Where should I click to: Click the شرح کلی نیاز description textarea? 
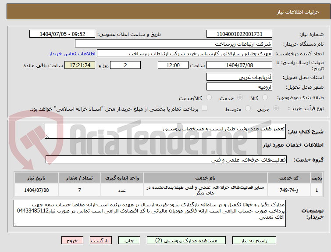pos(165,131)
